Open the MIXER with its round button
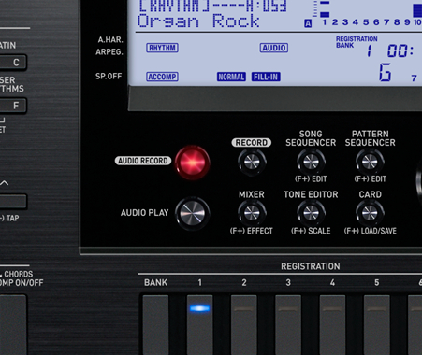The image size is (422, 355). 252,213
